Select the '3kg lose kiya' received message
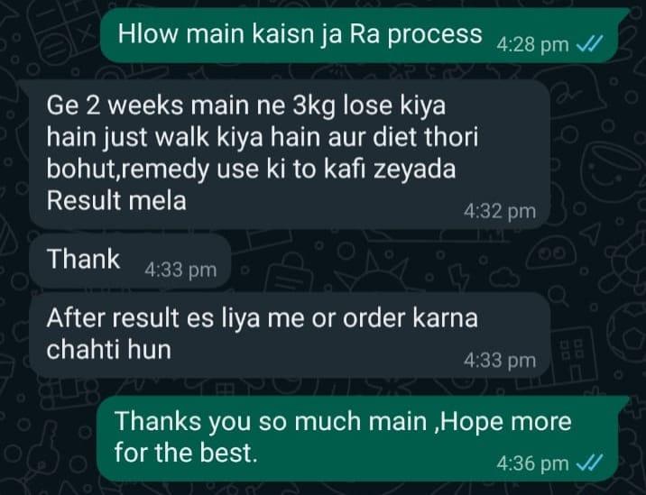The width and height of the screenshot is (646, 495). tap(290, 154)
